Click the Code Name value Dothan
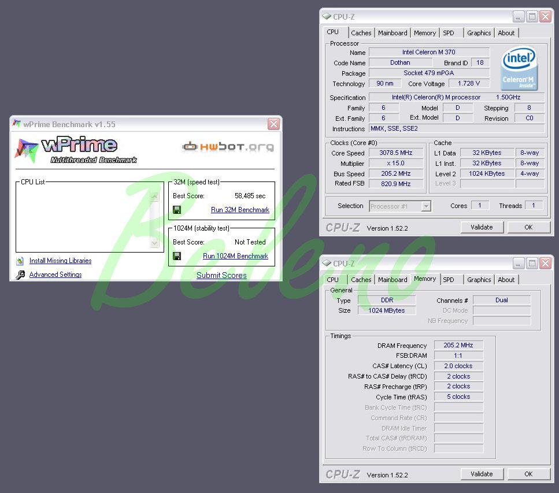Image resolution: width=559 pixels, height=493 pixels. (401, 62)
